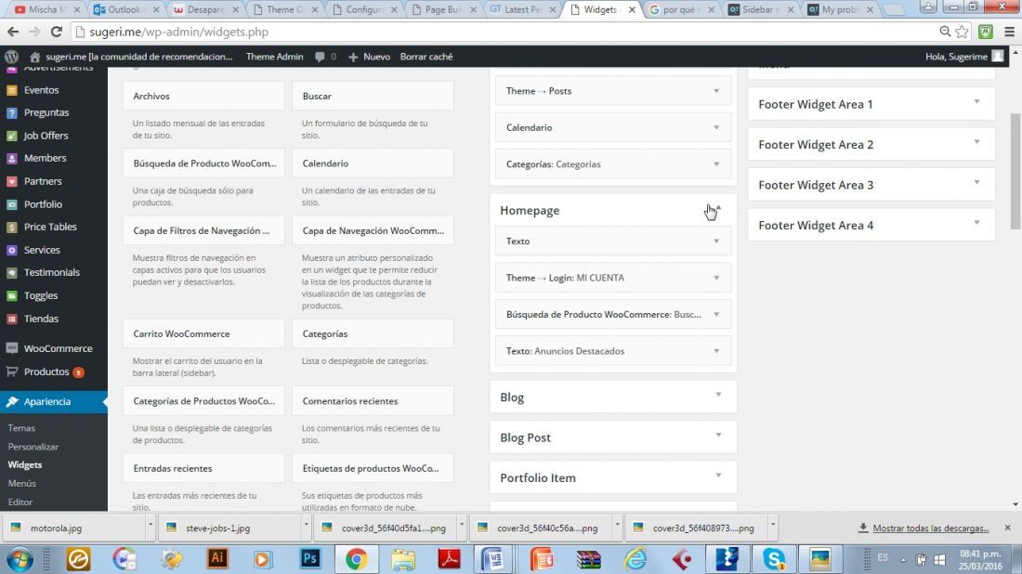Open Illustrator from the taskbar
The width and height of the screenshot is (1022, 574).
point(217,559)
